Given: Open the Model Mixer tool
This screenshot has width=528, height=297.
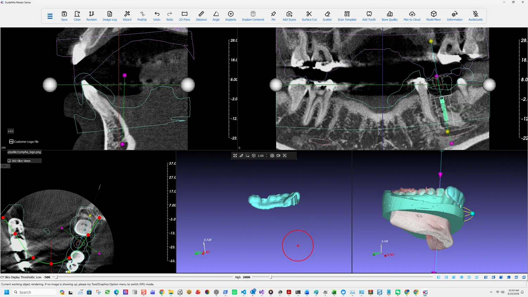Looking at the screenshot, I should tap(434, 16).
